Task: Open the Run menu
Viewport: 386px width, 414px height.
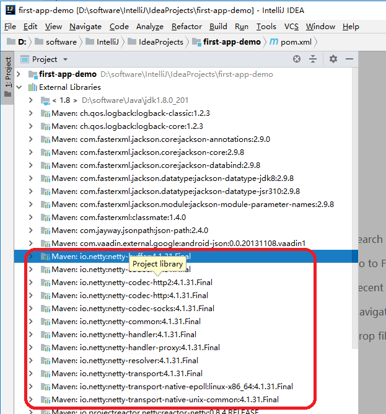Action: click(242, 27)
